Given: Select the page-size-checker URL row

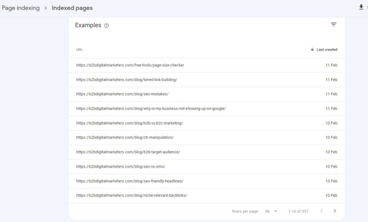Looking at the screenshot, I should 130,65.
